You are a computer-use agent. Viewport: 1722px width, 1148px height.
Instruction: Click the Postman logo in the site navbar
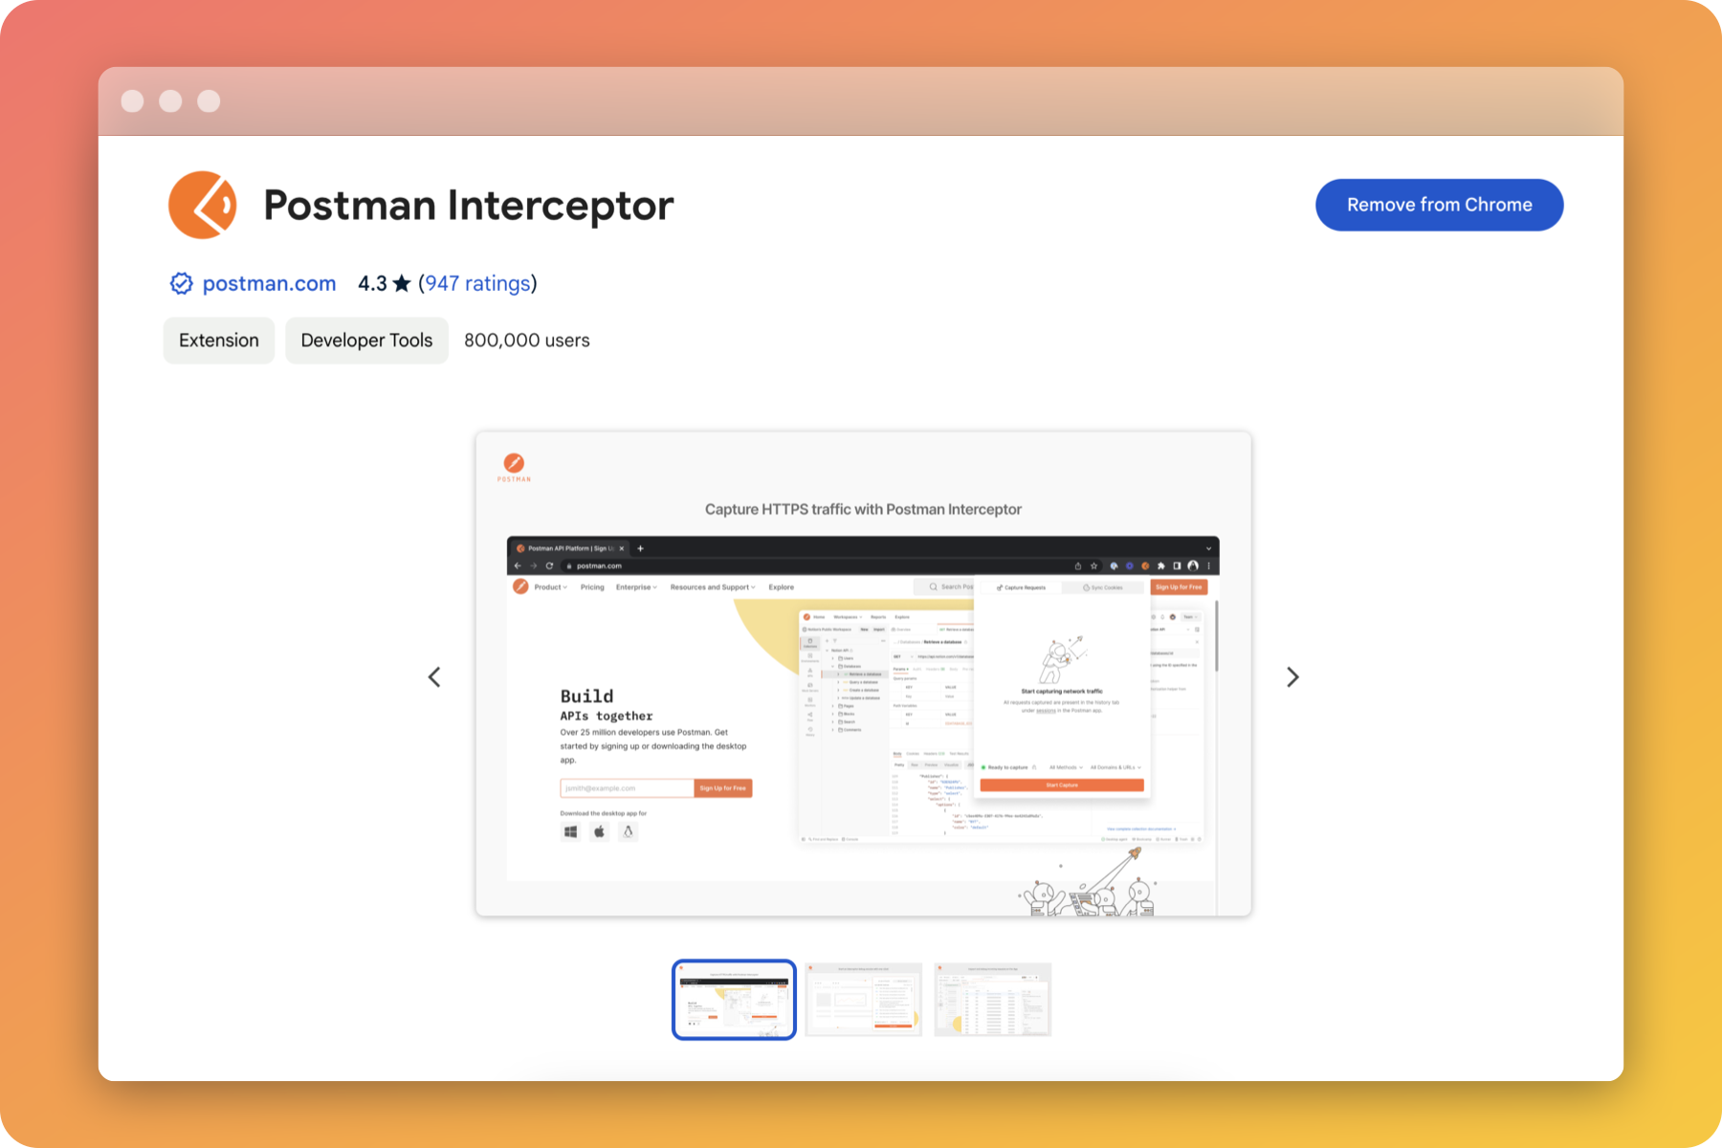click(520, 586)
